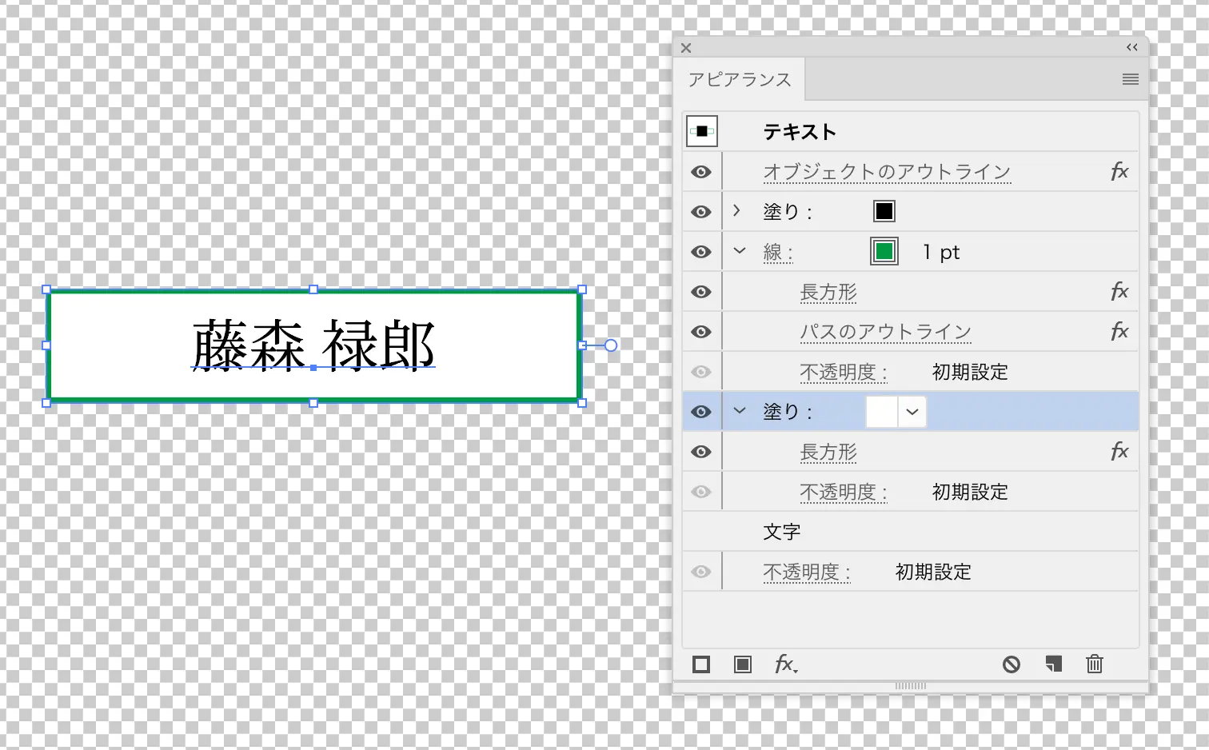The image size is (1209, 750).
Task: Click the fx icon on 長方形 effect row
Action: [1119, 291]
